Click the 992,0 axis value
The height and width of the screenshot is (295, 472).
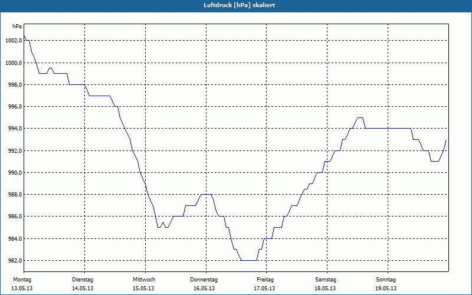click(15, 151)
